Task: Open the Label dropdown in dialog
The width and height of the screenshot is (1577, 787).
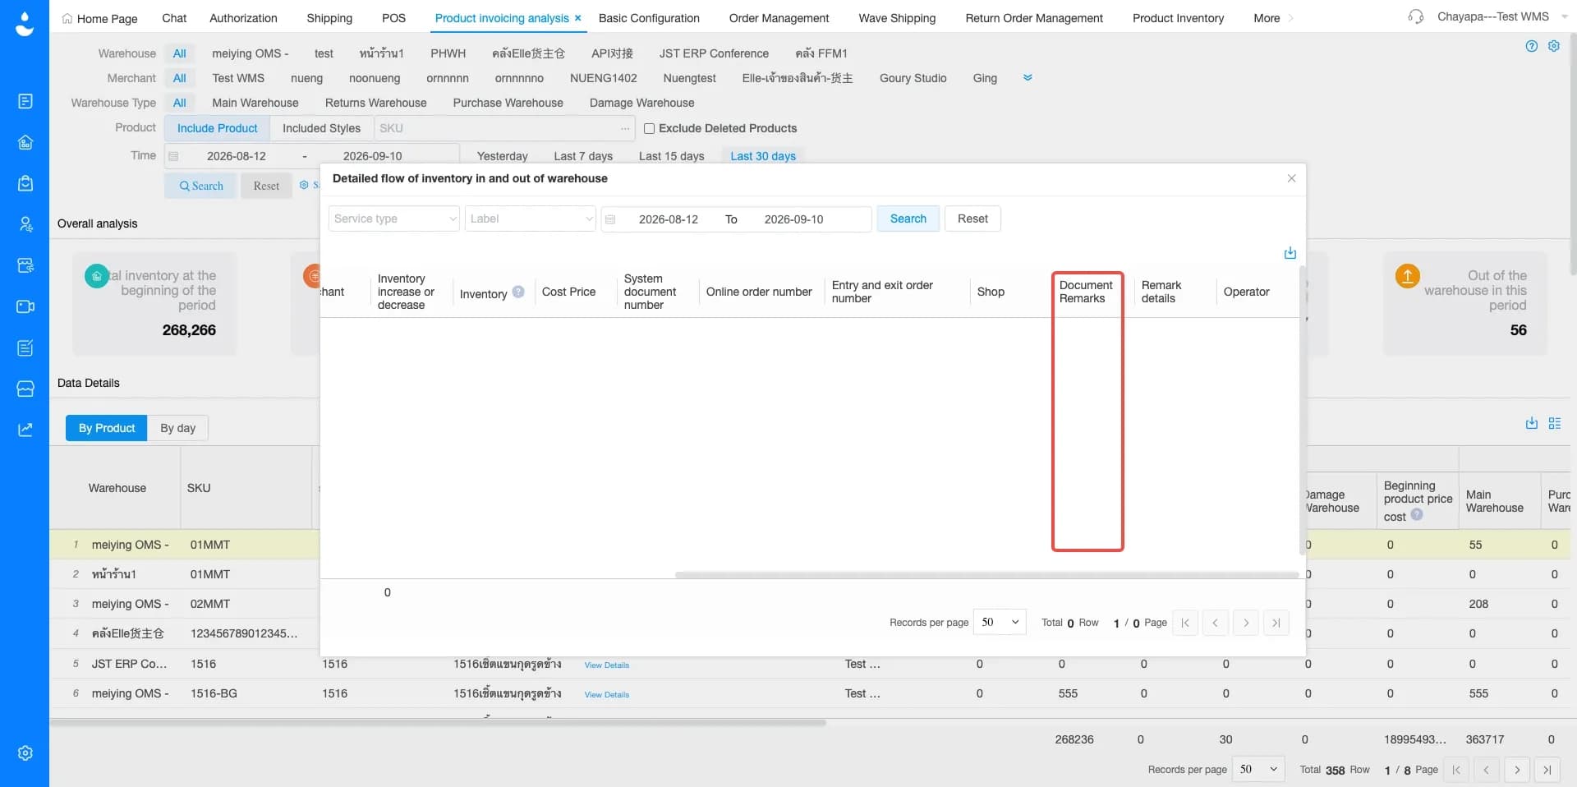Action: (531, 219)
